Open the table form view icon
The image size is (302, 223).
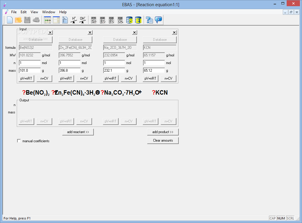[x=56, y=20]
